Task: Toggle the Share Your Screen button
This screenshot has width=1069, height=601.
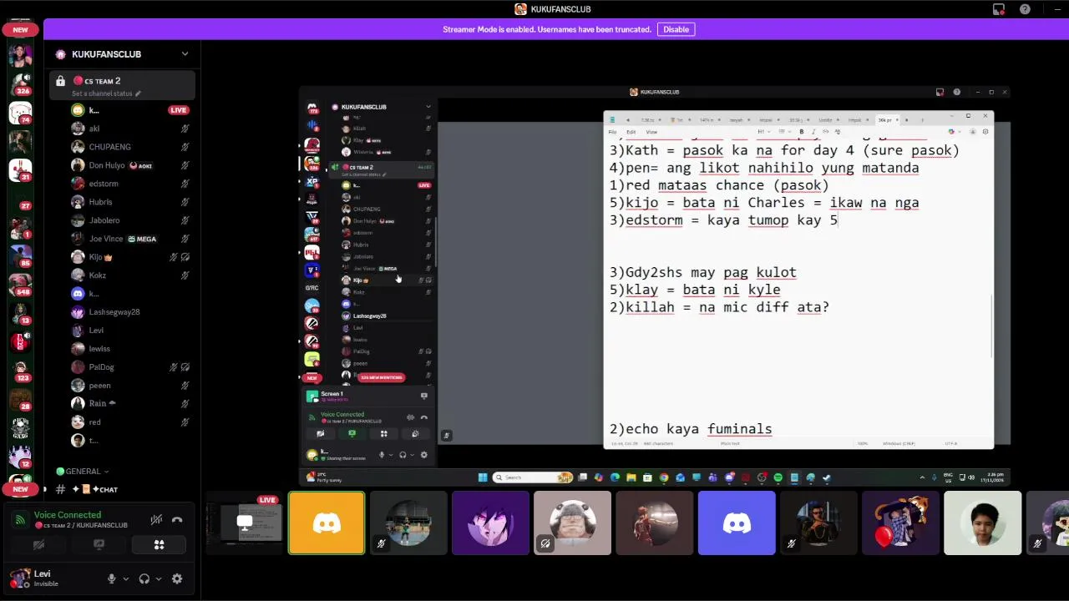Action: coord(99,545)
